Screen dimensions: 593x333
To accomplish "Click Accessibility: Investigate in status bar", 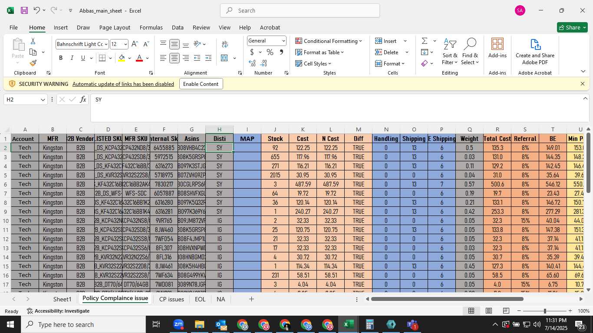I will pyautogui.click(x=58, y=311).
